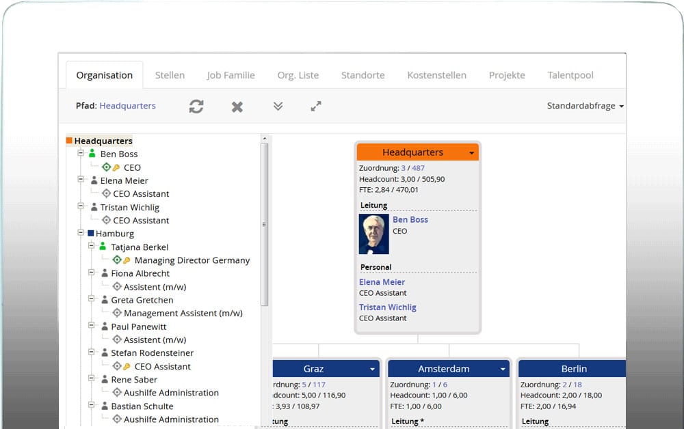Collapse the Paul Panewitt tree node
This screenshot has height=429, width=684.
91,325
